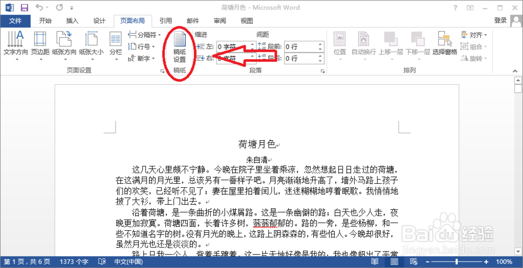Open 选择窗格 selection pane
Image resolution: width=523 pixels, height=268 pixels.
[445, 43]
